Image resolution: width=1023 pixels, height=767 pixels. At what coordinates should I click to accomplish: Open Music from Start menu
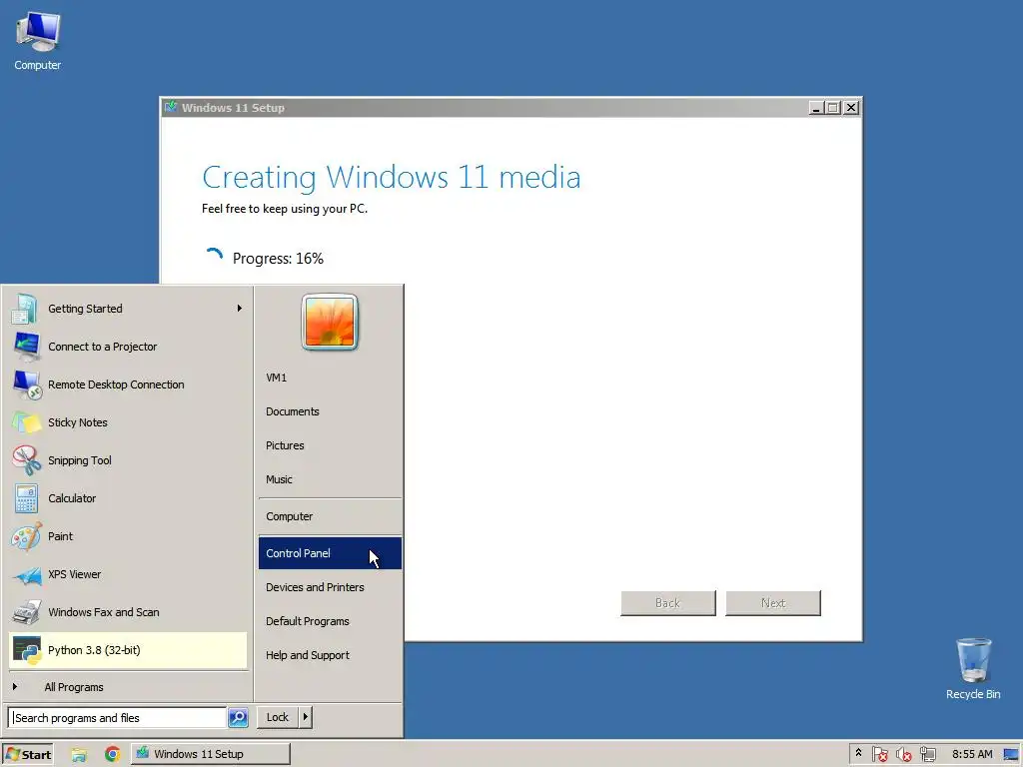[330, 479]
